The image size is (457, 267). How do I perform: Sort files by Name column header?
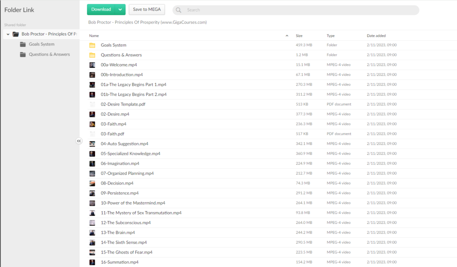tap(94, 36)
